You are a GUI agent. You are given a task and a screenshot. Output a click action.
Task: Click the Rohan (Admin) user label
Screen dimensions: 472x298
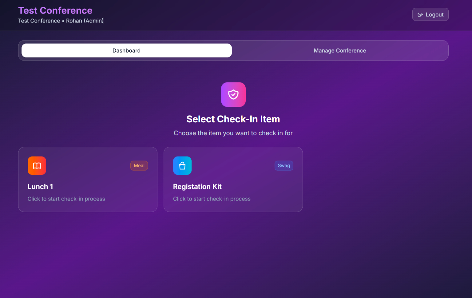85,21
